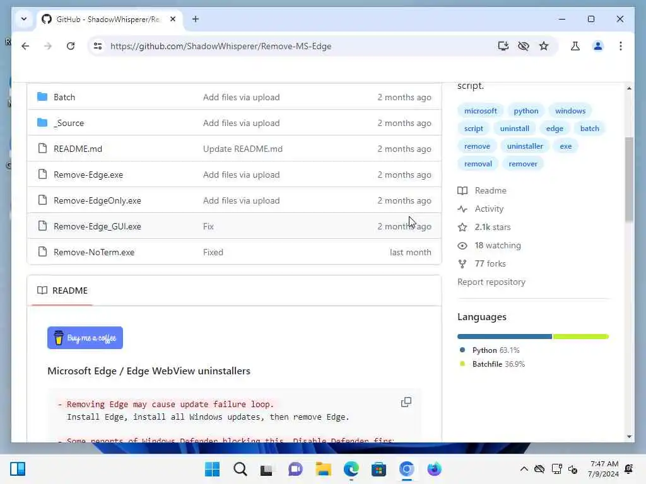
Task: Click the removal topic tag
Action: click(478, 164)
